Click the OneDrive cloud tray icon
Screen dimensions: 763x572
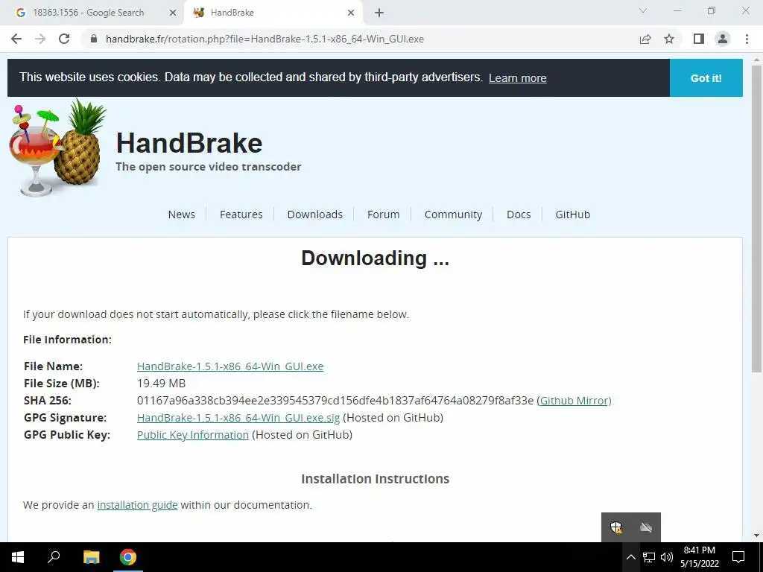click(x=646, y=527)
